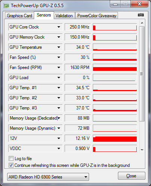Click the GPU-Z app icon in title bar
151x186 pixels.
point(6,6)
